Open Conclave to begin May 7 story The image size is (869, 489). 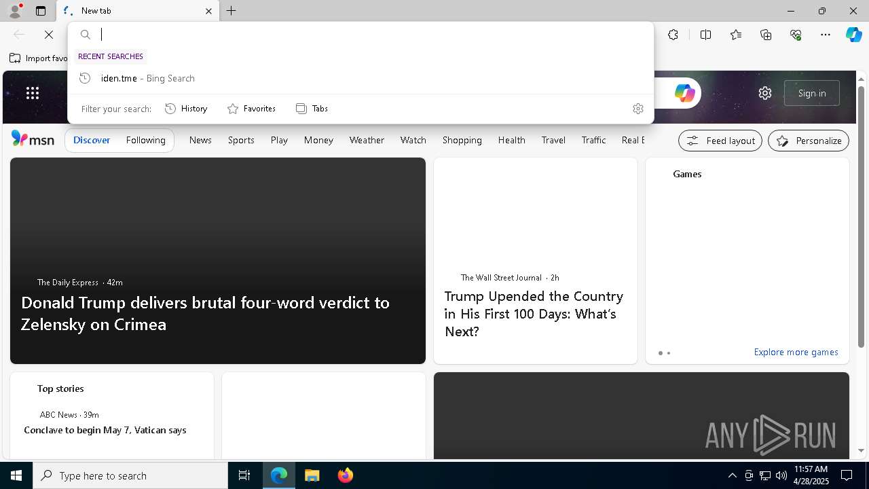pyautogui.click(x=105, y=430)
